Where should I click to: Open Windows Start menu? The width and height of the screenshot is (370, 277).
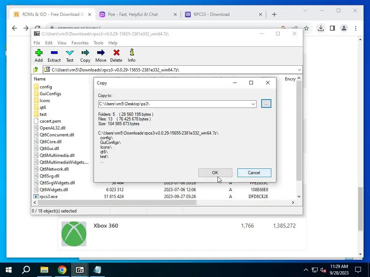coord(9,270)
